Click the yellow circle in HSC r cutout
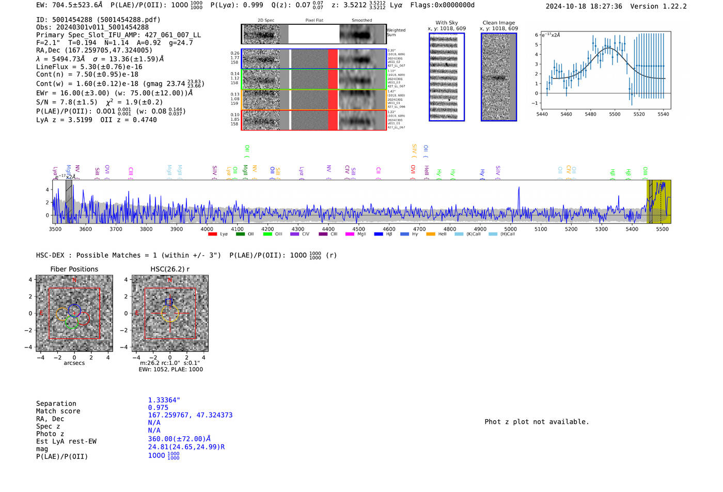The image size is (723, 492). pos(170,313)
